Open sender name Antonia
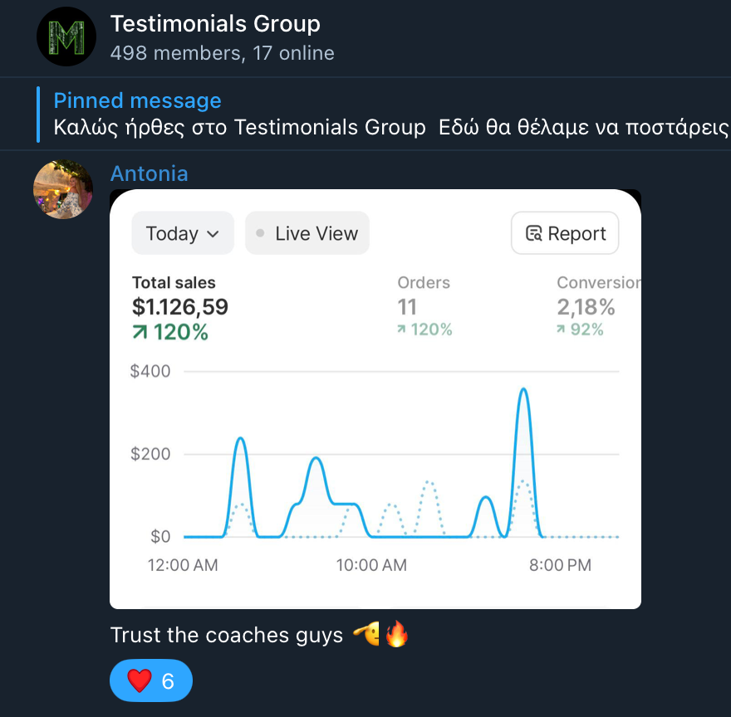Image resolution: width=731 pixels, height=717 pixels. [x=150, y=173]
